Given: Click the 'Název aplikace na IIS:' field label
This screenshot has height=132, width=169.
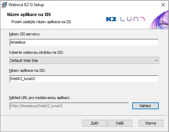Looking at the screenshot, I should 27,70.
